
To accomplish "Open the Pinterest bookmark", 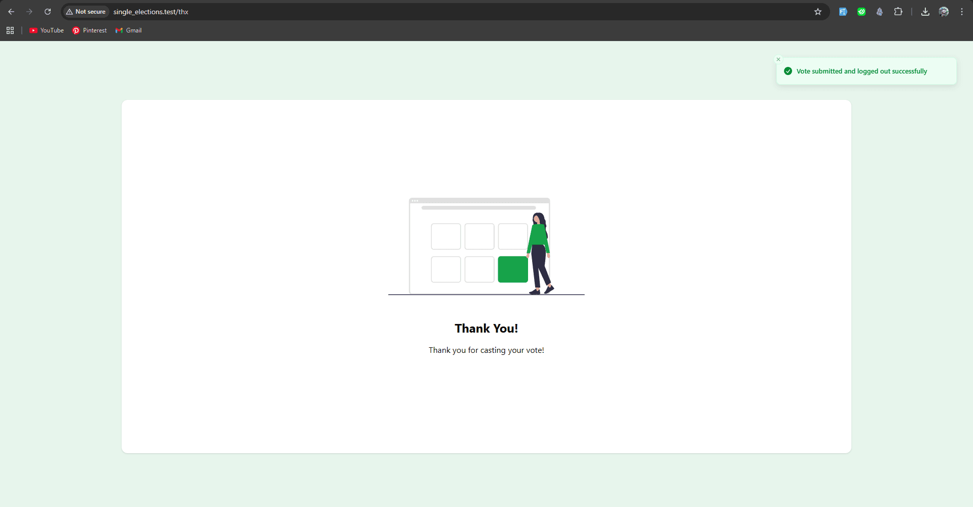I will pyautogui.click(x=90, y=30).
